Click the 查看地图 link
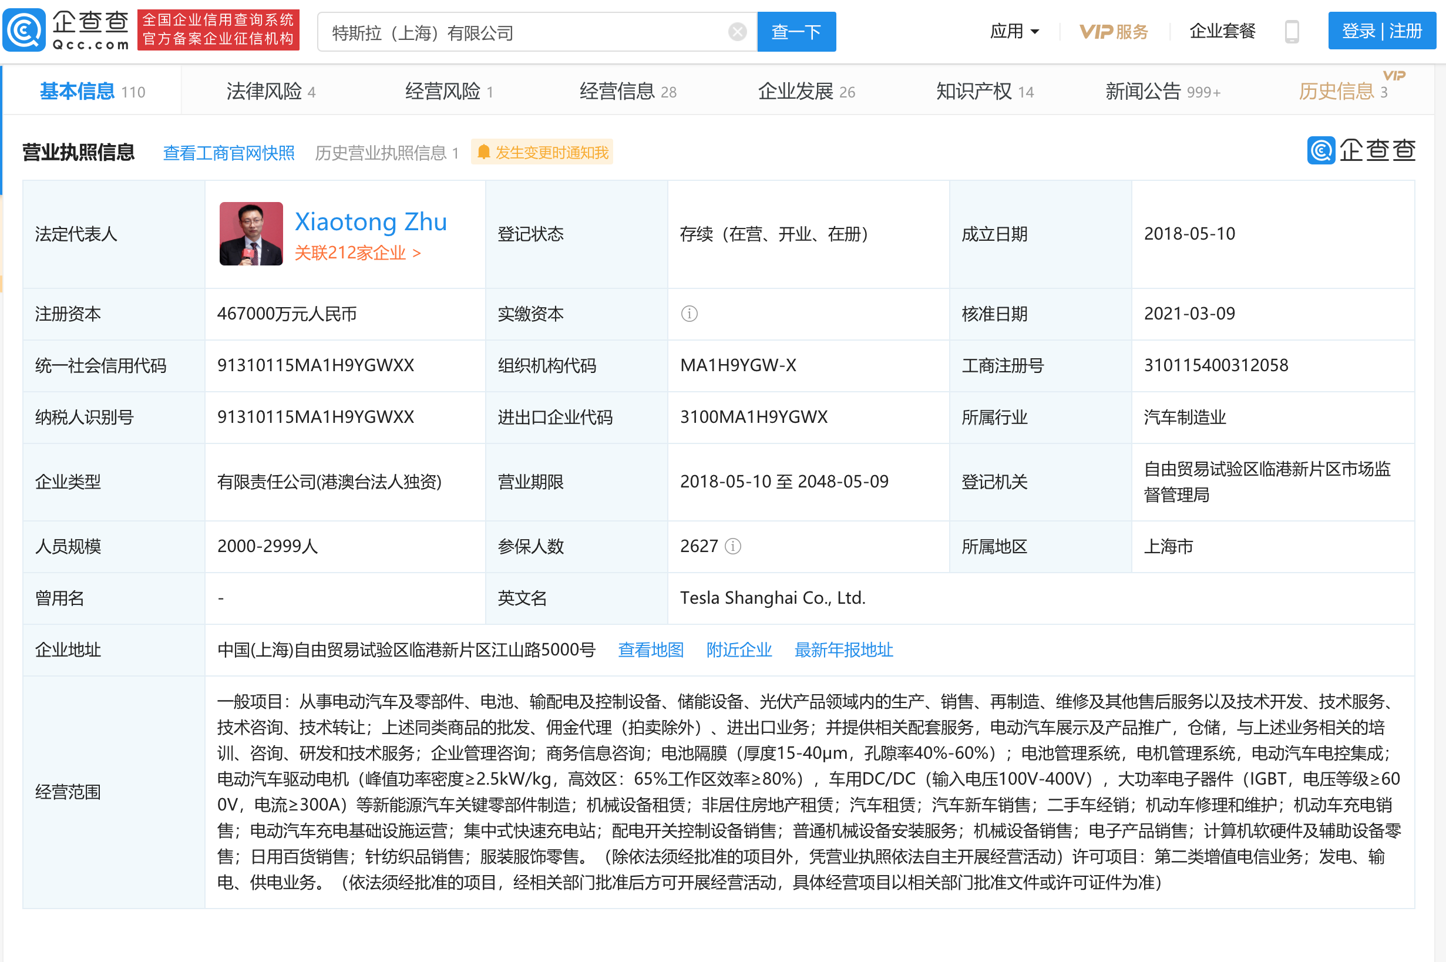This screenshot has height=962, width=1446. tap(650, 650)
